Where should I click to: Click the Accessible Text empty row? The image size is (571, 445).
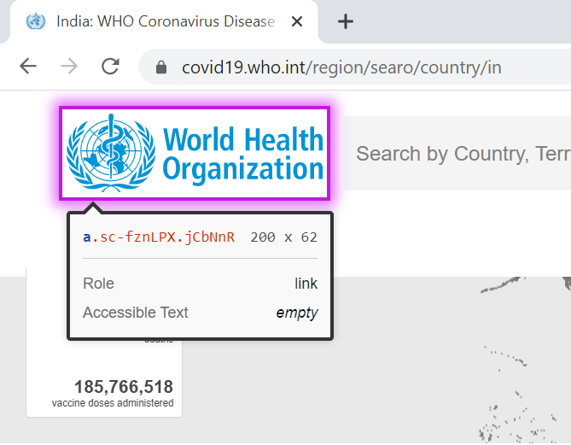(200, 313)
